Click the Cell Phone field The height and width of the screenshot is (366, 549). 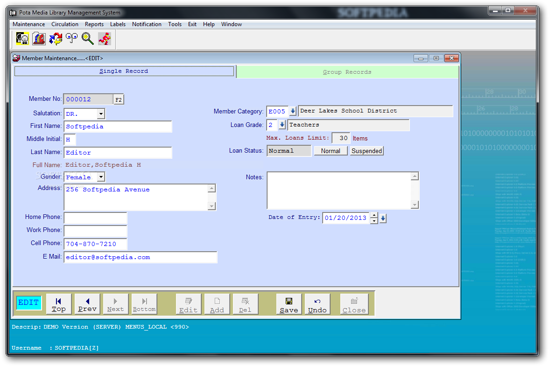pos(95,244)
